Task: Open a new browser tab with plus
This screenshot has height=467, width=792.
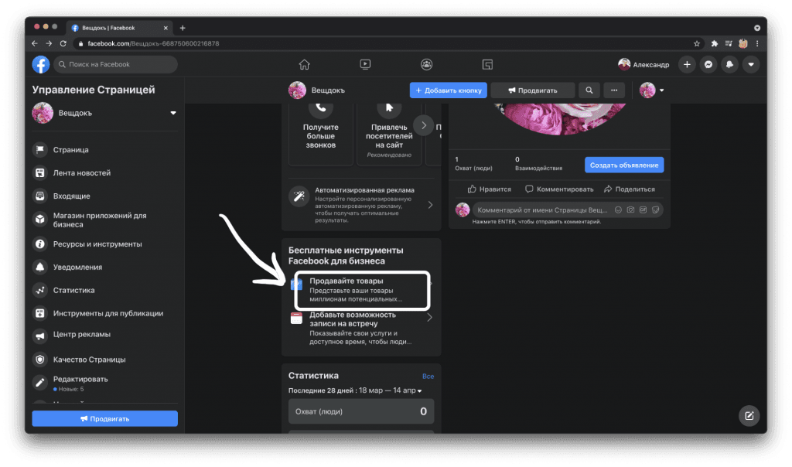Action: [183, 28]
